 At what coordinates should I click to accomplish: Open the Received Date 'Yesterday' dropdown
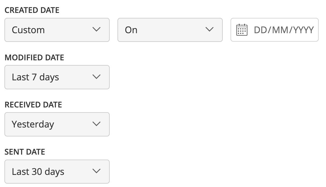pos(57,124)
